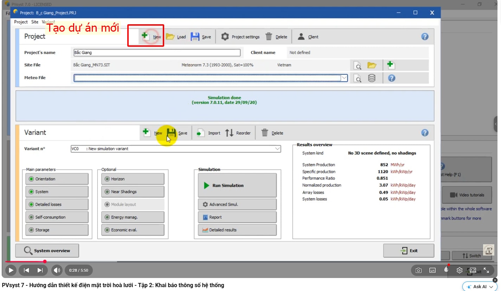The image size is (501, 291).
Task: Open Advanced Simul. settings
Action: coord(237,205)
